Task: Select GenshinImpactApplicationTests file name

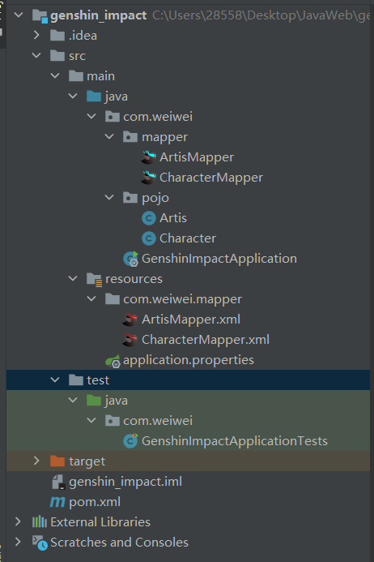Action: 235,441
